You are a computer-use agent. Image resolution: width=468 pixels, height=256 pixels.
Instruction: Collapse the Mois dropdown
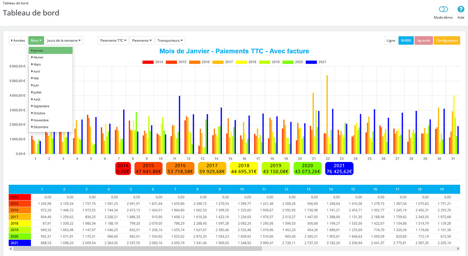pyautogui.click(x=36, y=41)
